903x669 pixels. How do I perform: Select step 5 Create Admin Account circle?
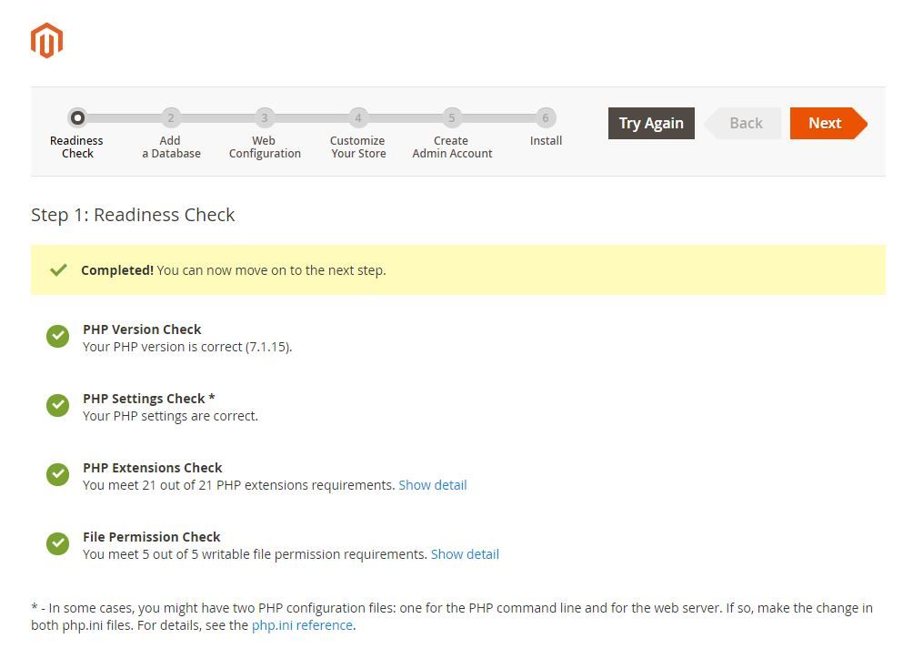pyautogui.click(x=451, y=117)
